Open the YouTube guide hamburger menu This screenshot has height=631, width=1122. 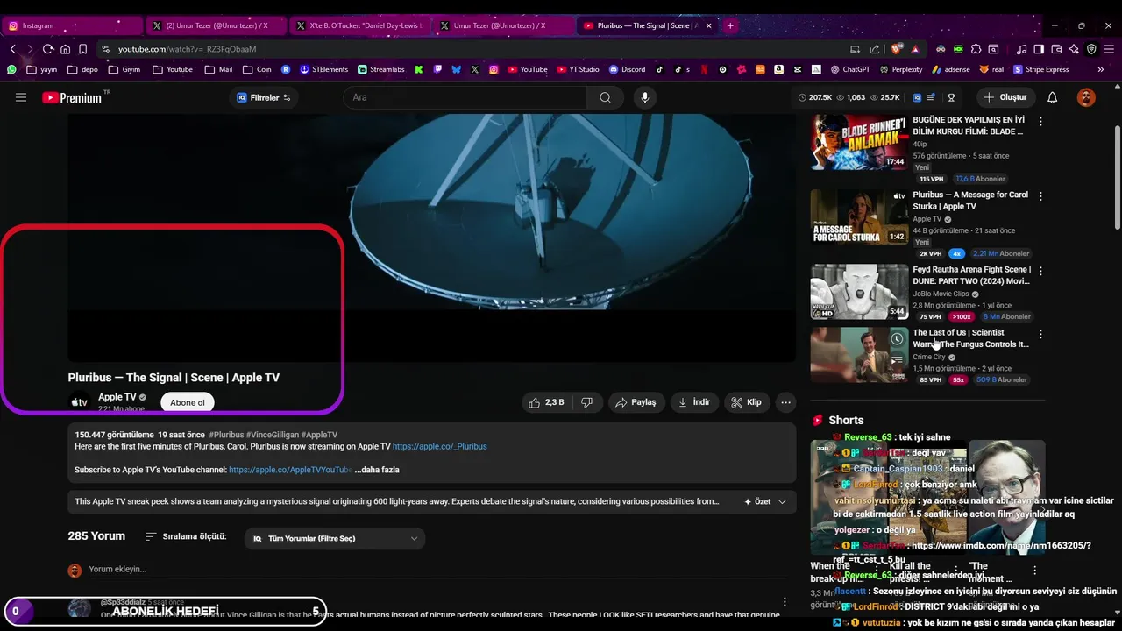[x=21, y=97]
